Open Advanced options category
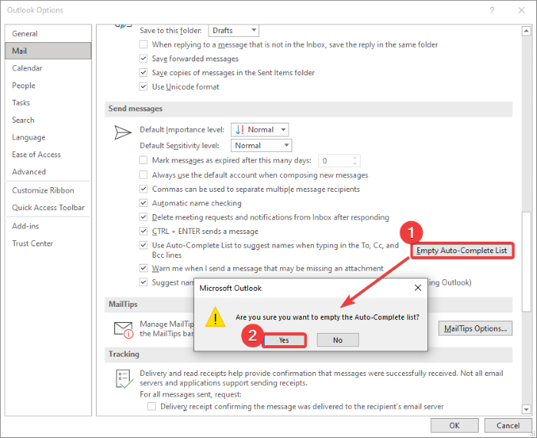Image resolution: width=537 pixels, height=438 pixels. pyautogui.click(x=48, y=172)
